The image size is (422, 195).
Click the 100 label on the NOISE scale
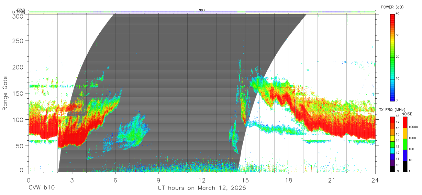click(412, 149)
